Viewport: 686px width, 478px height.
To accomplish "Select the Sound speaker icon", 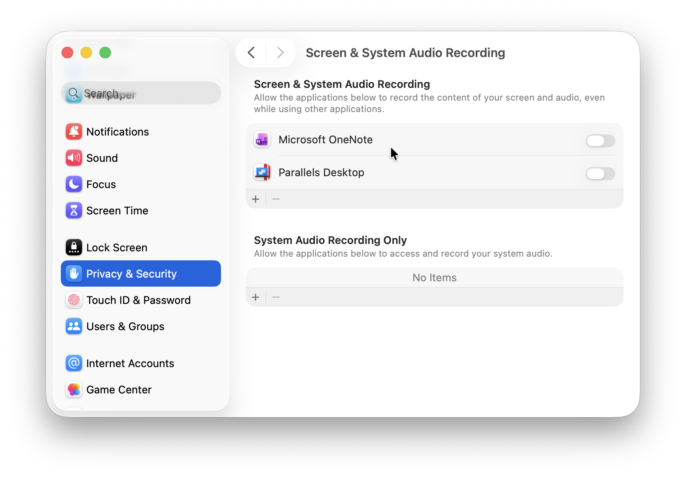I will coord(74,158).
